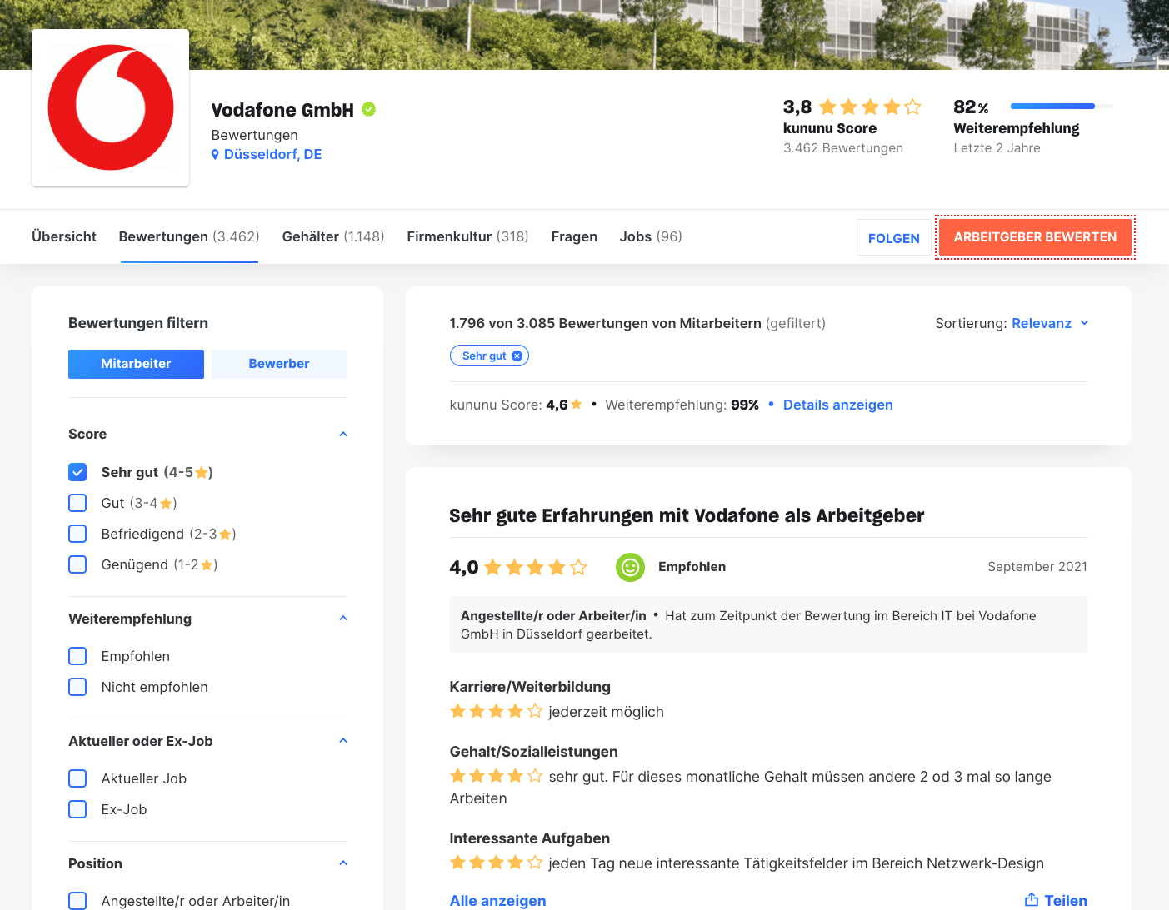Collapse the Weiterempfehlung filter section
This screenshot has width=1169, height=910.
342,619
